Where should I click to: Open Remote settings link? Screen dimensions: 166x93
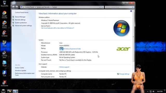pyautogui.click(x=20, y=20)
